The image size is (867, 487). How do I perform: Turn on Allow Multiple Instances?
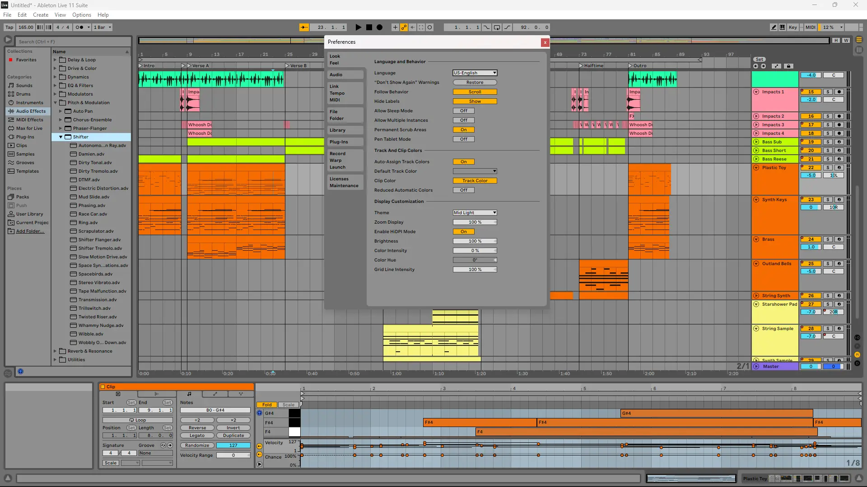(x=463, y=120)
